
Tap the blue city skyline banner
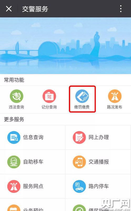coord(65,46)
